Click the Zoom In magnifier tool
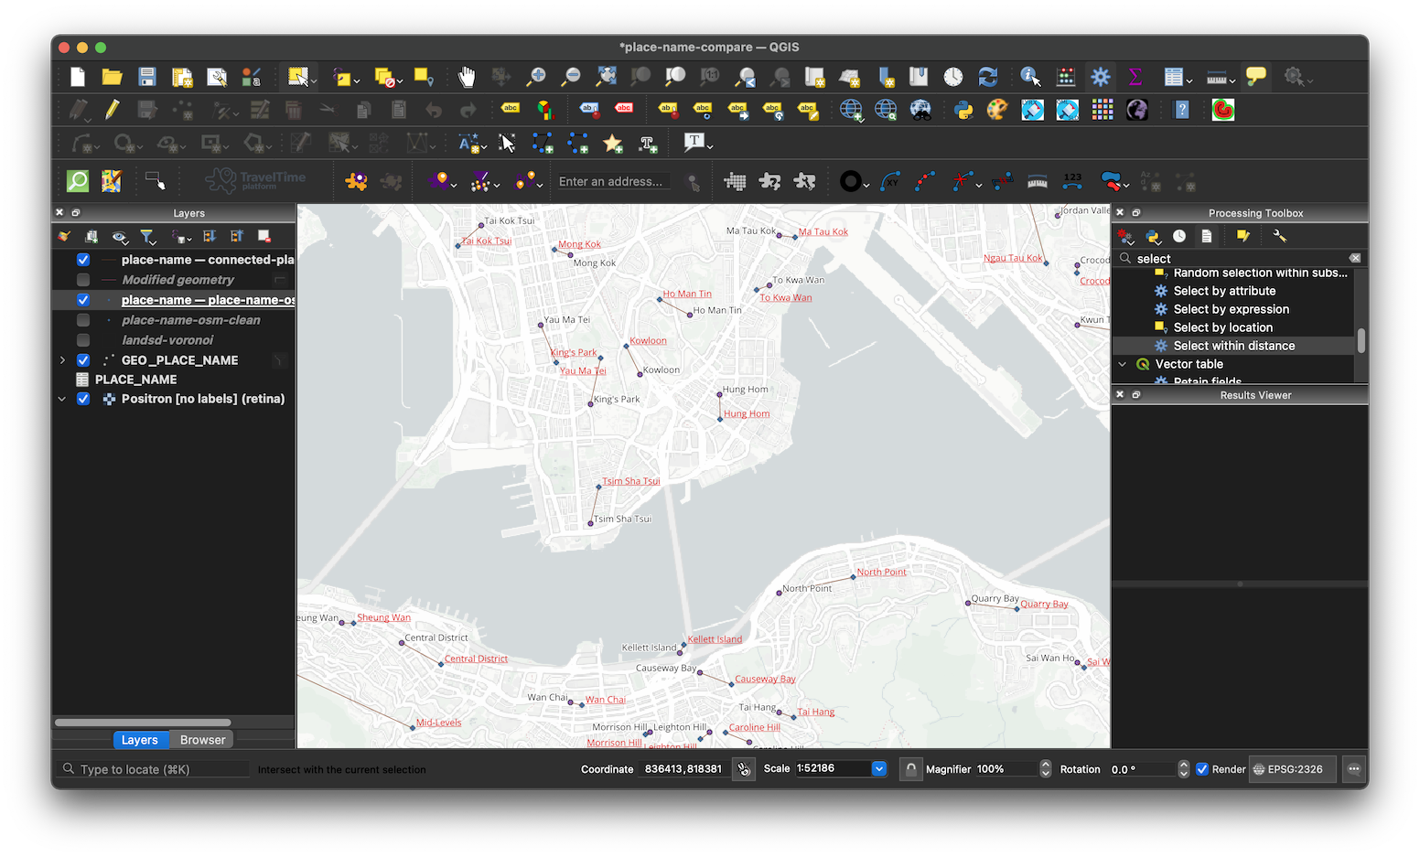Image resolution: width=1420 pixels, height=857 pixels. [537, 77]
